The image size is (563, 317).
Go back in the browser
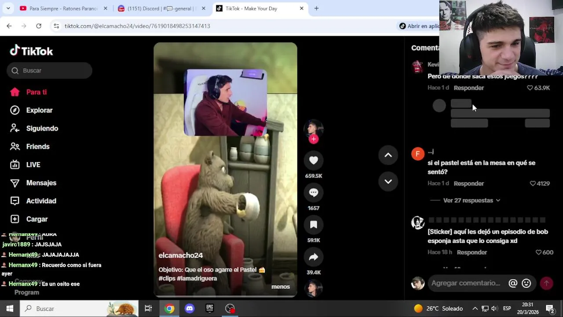pos(9,26)
